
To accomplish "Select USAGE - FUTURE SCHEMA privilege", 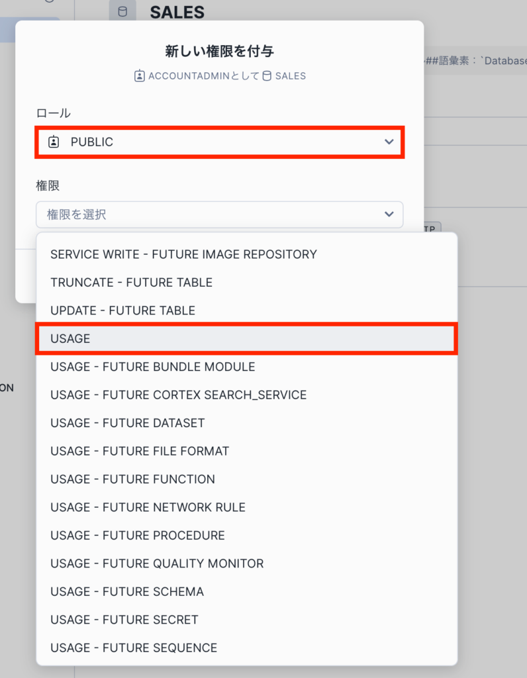I will pos(126,592).
